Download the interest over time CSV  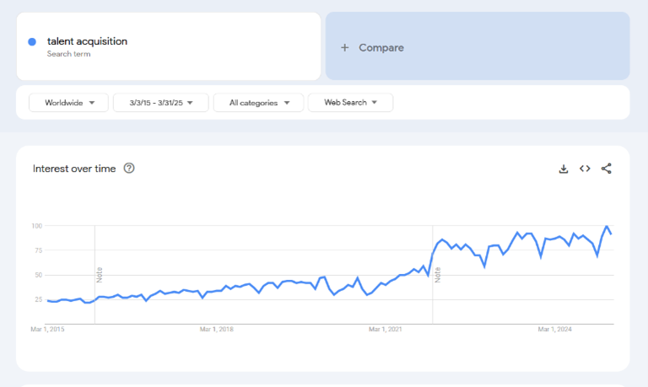[x=564, y=169]
